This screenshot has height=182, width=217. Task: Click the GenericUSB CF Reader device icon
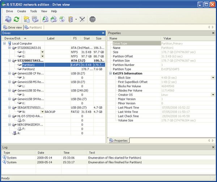click(x=14, y=73)
